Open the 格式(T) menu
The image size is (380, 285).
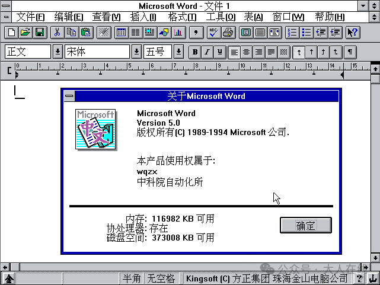click(x=182, y=17)
